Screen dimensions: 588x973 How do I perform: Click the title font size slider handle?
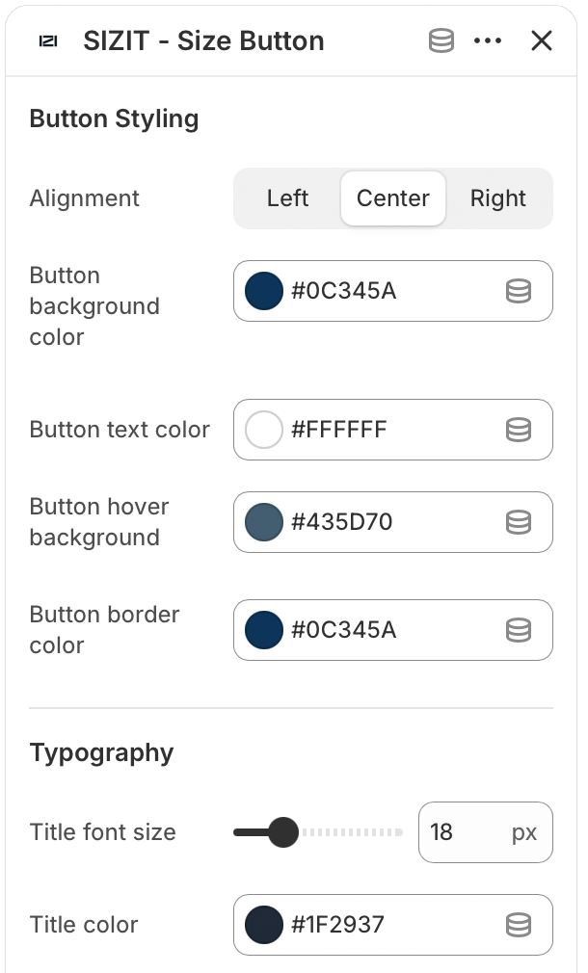click(x=282, y=832)
